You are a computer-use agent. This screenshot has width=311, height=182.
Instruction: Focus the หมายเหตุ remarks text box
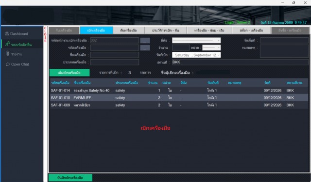pyautogui.click(x=284, y=51)
